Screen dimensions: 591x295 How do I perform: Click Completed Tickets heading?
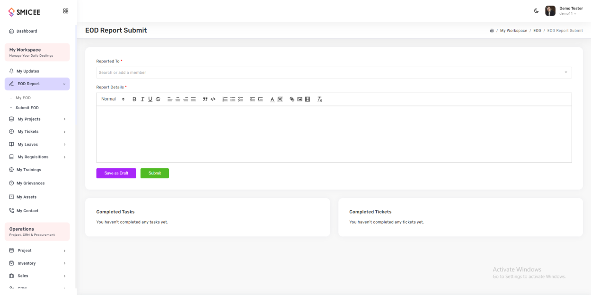[370, 212]
